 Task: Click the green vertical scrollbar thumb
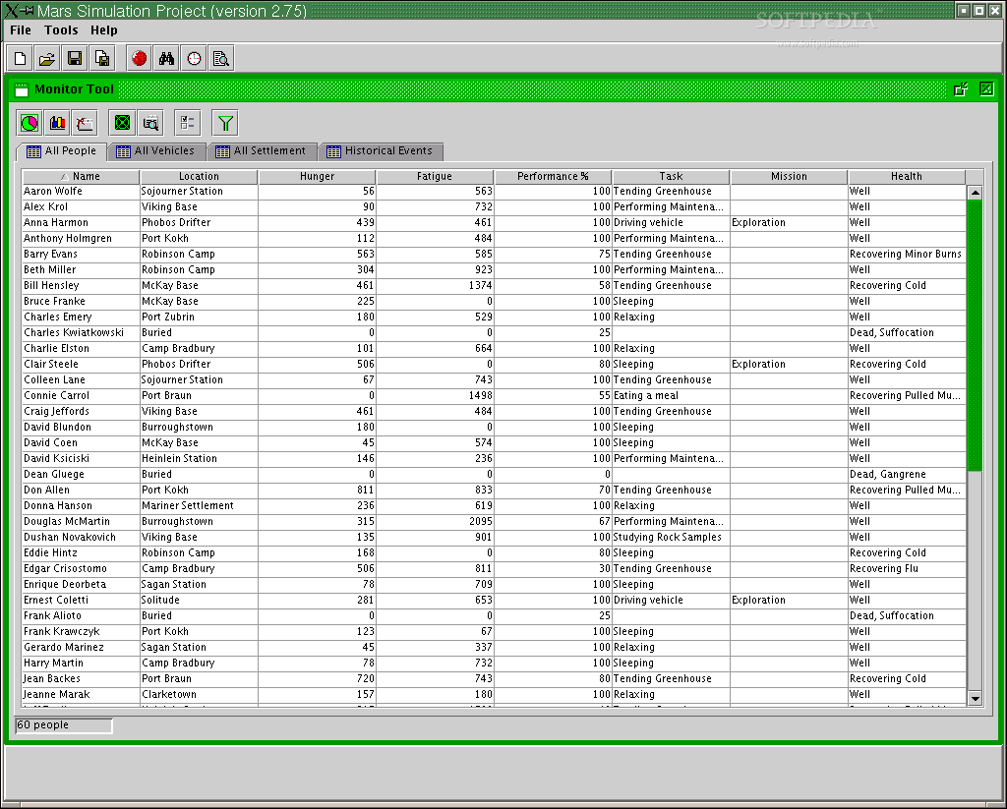pos(975,335)
